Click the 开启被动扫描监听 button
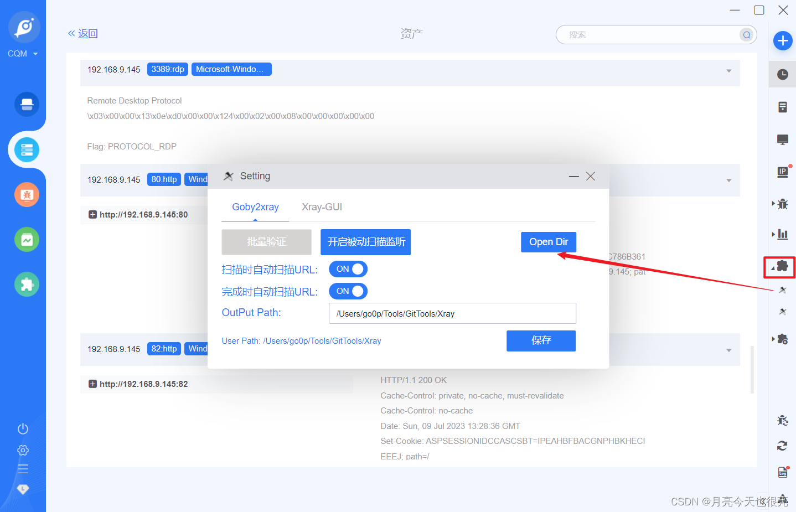 tap(366, 242)
